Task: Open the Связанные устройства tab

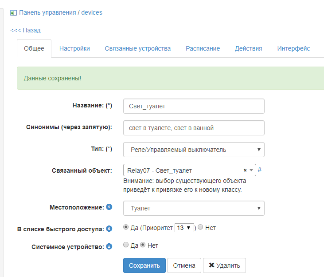Action: click(137, 48)
